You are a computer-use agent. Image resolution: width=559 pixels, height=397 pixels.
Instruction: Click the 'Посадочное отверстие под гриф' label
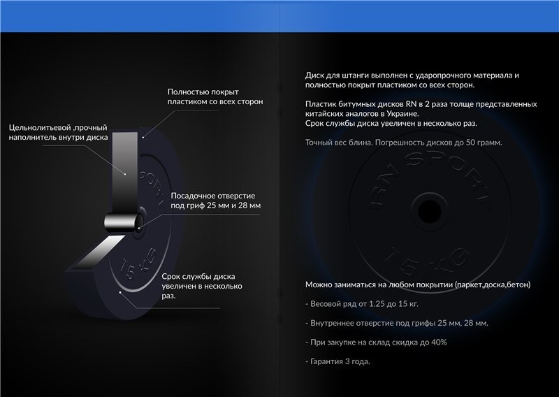pos(215,201)
